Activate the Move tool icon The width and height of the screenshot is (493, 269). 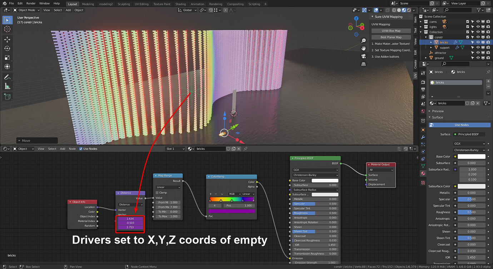point(8,39)
